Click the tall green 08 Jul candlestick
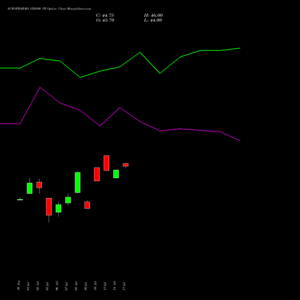This screenshot has width=300, height=300. coord(77,182)
